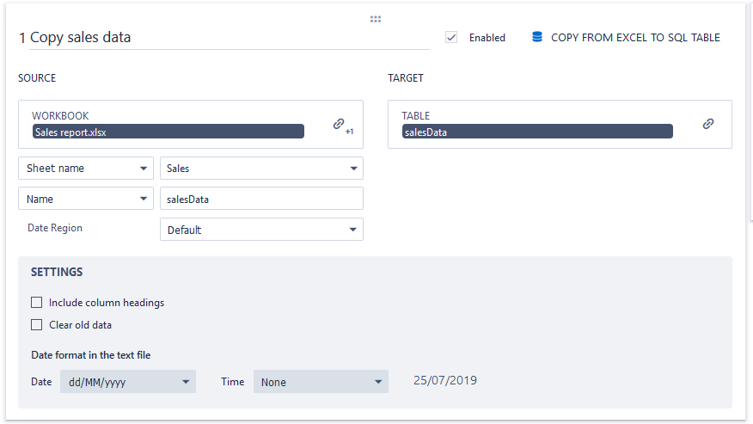Image resolution: width=753 pixels, height=424 pixels.
Task: Click the salesData target table chip
Action: click(x=537, y=132)
